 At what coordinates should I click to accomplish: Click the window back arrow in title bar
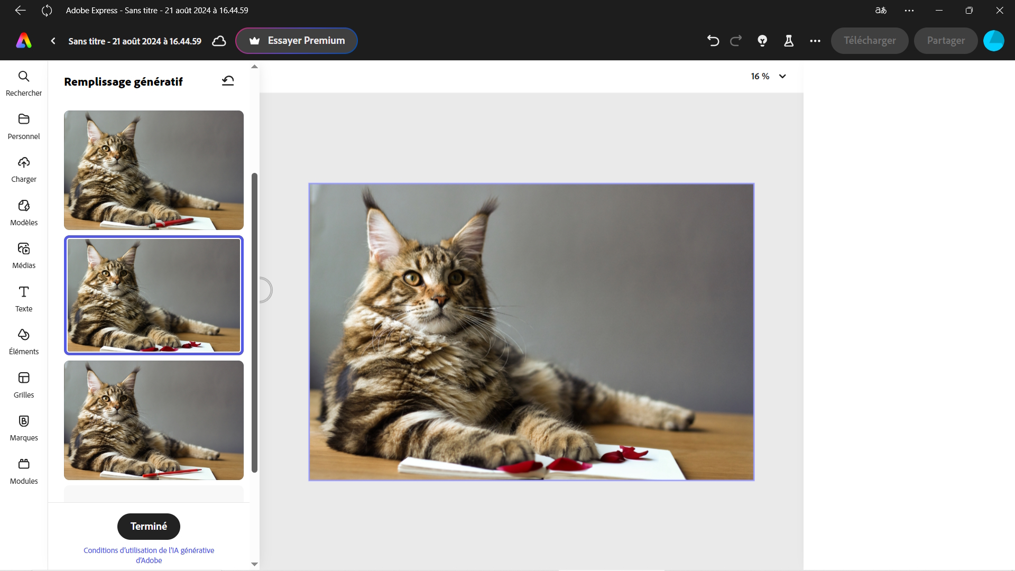(x=20, y=10)
